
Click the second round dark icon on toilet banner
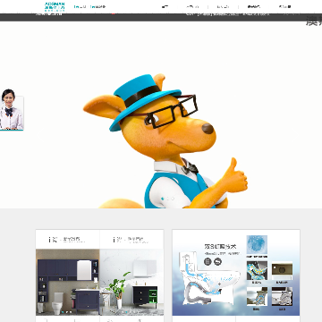tap(218, 262)
